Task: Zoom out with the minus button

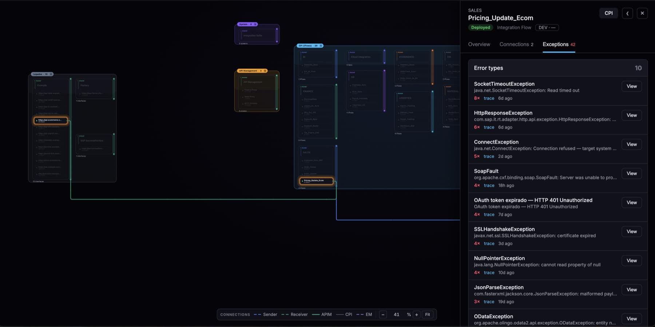Action: [x=383, y=315]
